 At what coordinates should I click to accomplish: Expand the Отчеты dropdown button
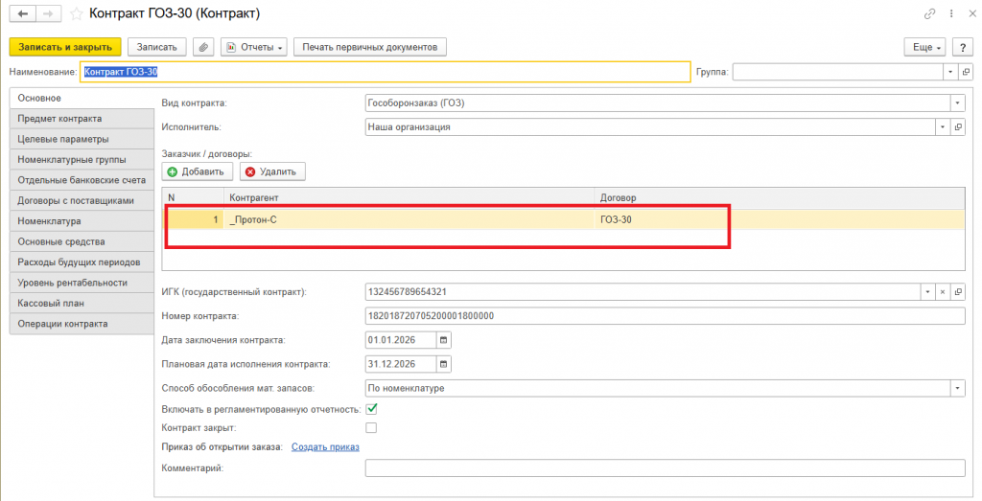[253, 47]
